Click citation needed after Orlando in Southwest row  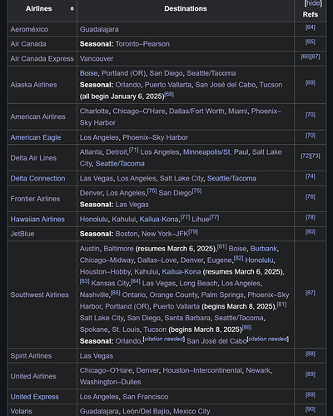point(163,339)
